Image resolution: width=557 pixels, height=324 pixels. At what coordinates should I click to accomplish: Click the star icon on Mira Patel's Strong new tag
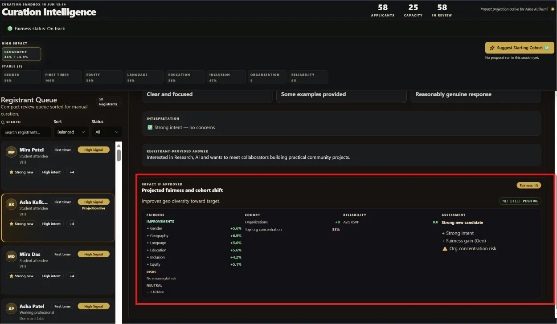click(12, 172)
